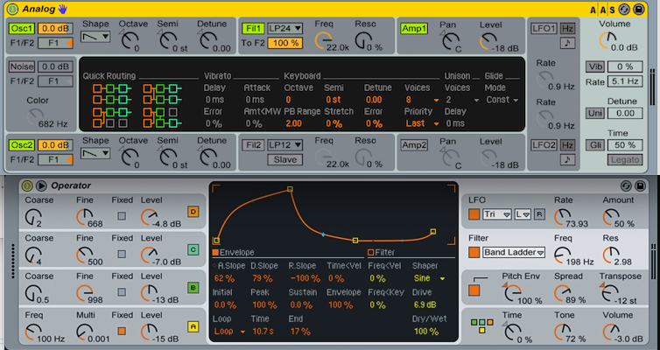Choose first quick routing diagram
This screenshot has width=660, height=350.
(x=112, y=94)
